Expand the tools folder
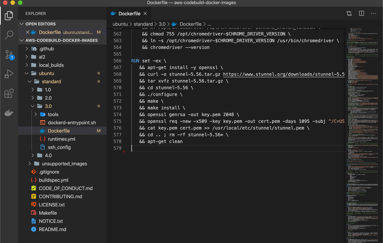Viewport: 383px width, 243px height. coord(35,114)
